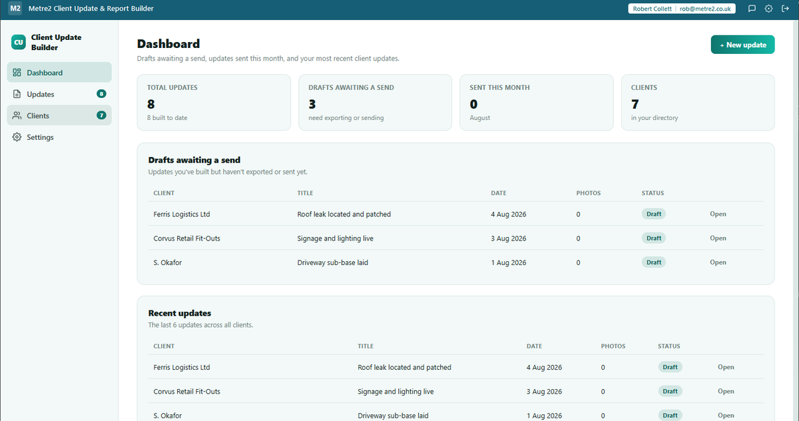Screen dimensions: 799x421
Task: Open the feedback chat icon in header
Action: click(x=752, y=9)
